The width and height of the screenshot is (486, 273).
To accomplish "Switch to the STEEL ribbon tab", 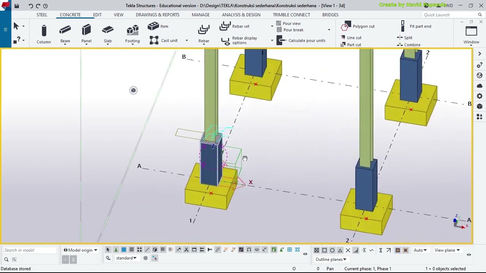I will point(42,15).
